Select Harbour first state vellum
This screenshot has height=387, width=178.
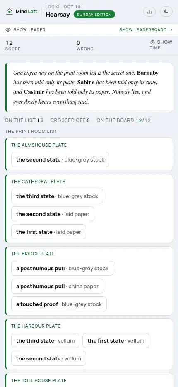[x=116, y=340]
